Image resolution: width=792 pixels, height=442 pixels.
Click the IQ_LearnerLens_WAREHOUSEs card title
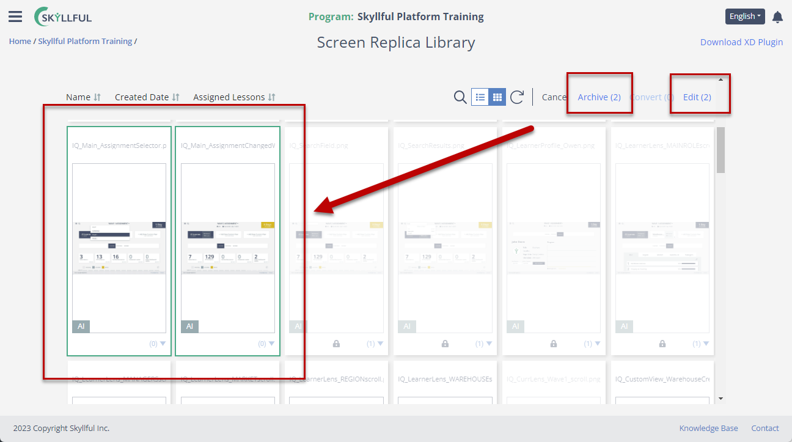pyautogui.click(x=446, y=379)
